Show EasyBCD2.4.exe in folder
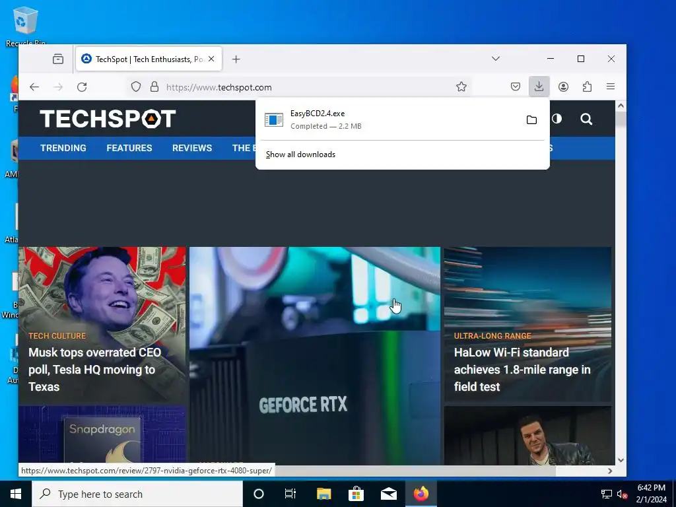 [531, 120]
